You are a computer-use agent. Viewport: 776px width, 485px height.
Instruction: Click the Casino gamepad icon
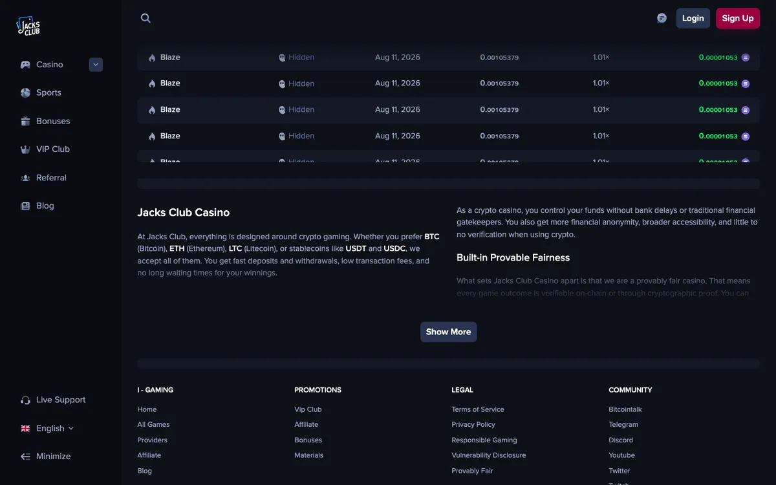25,65
